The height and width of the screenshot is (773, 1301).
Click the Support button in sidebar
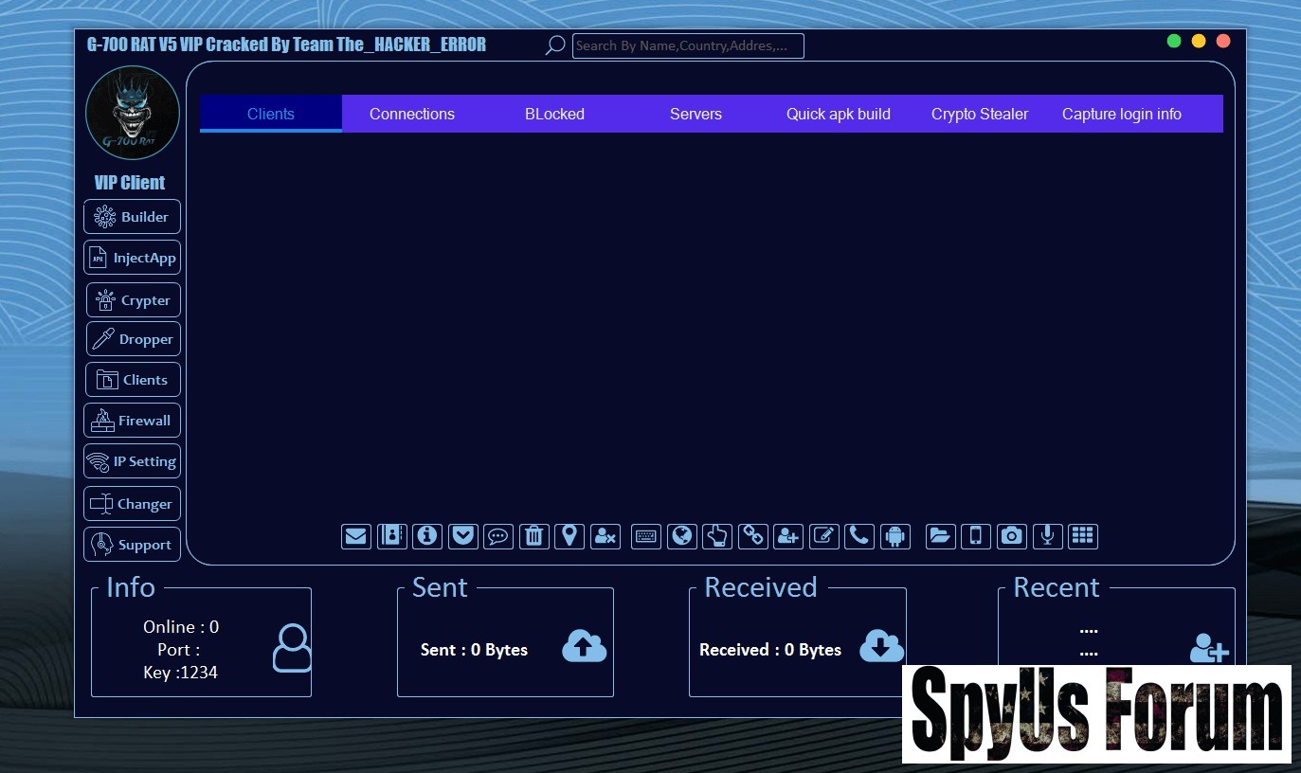[x=132, y=545]
